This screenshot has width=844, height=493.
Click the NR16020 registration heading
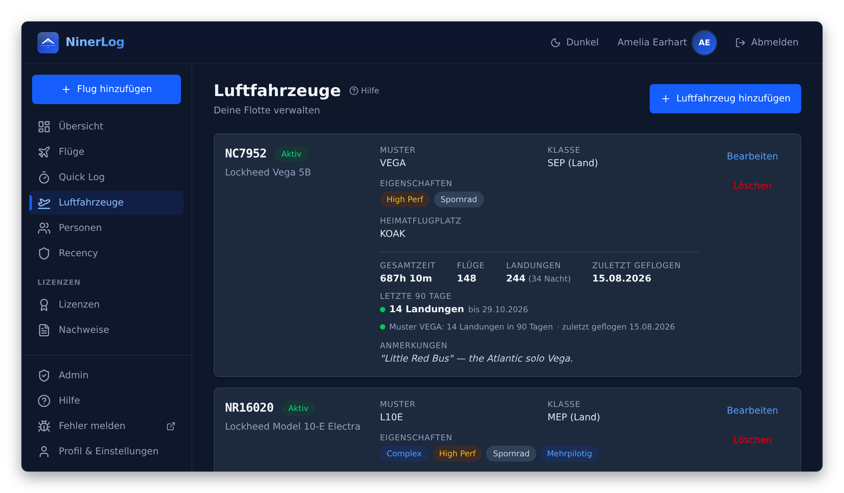pos(249,408)
